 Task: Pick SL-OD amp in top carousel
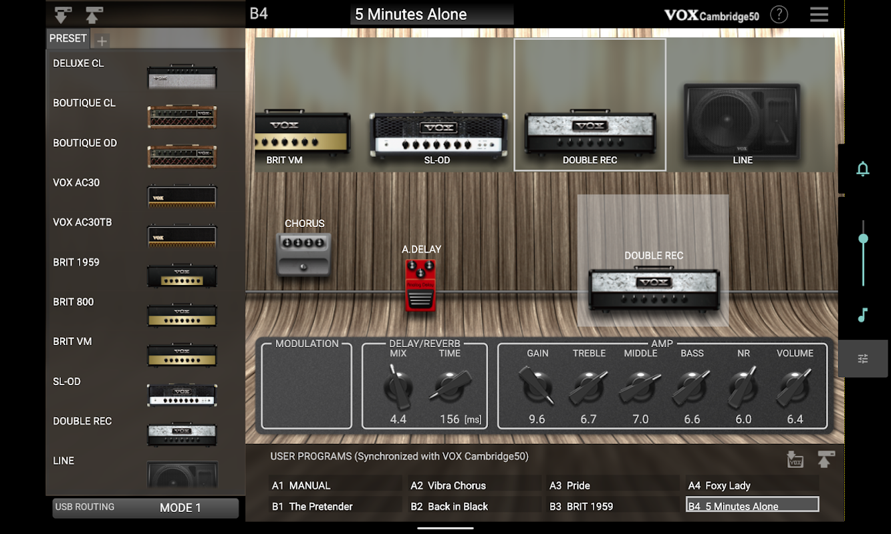point(436,137)
